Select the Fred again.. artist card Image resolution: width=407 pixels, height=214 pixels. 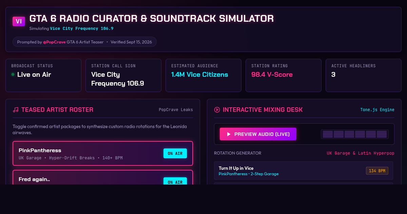103,177
